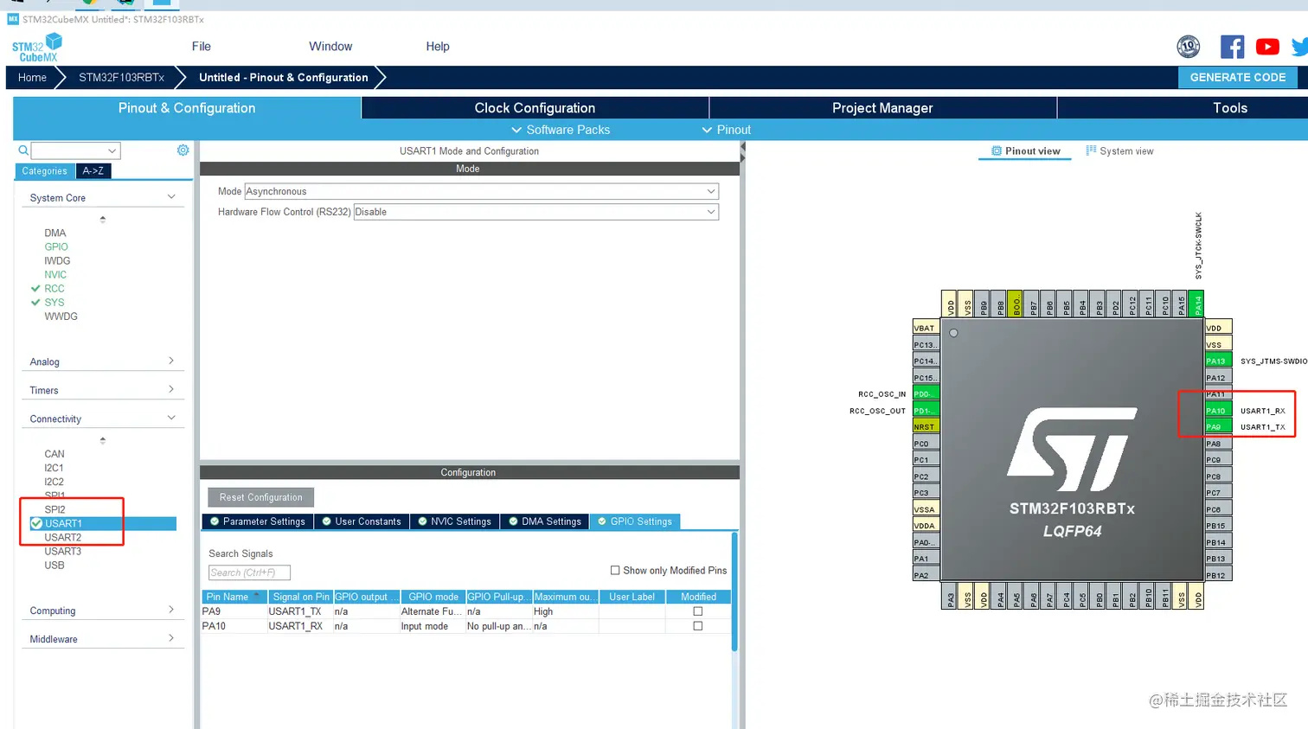This screenshot has width=1308, height=729.
Task: Click the STM32CubeMX logo
Action: pyautogui.click(x=37, y=48)
